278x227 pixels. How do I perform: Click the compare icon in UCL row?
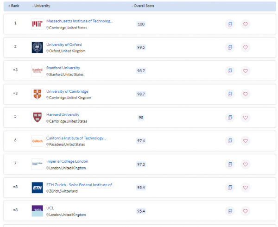(x=230, y=211)
